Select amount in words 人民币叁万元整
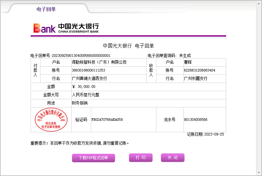The width and height of the screenshot is (262, 176). pos(85,95)
